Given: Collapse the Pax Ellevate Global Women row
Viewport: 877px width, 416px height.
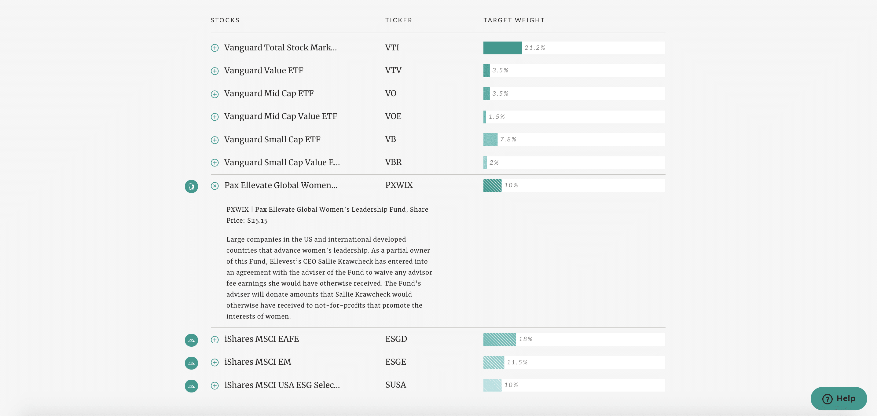Looking at the screenshot, I should tap(215, 186).
